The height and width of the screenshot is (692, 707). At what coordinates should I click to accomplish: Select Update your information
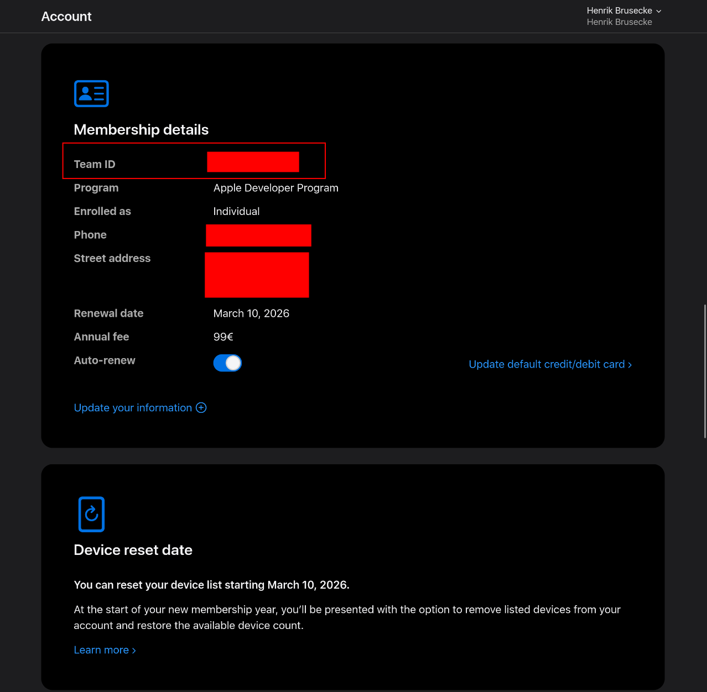[133, 407]
